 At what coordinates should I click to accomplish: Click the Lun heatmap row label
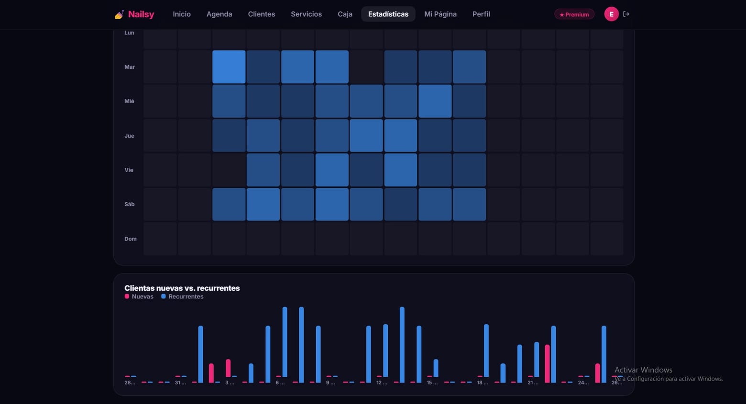pos(129,33)
